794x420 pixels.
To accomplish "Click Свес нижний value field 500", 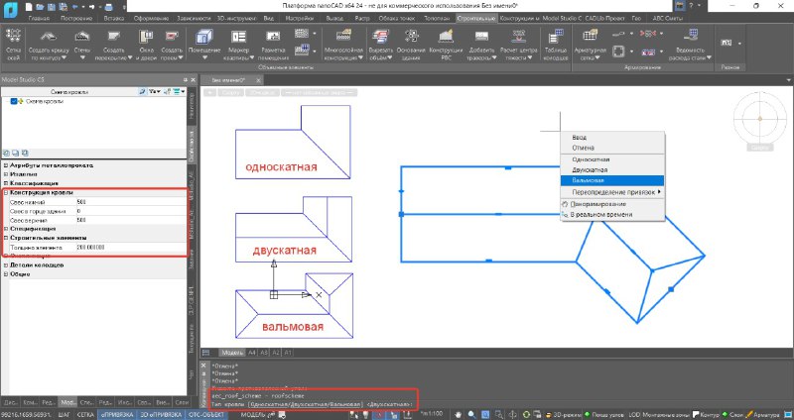I will click(x=131, y=202).
